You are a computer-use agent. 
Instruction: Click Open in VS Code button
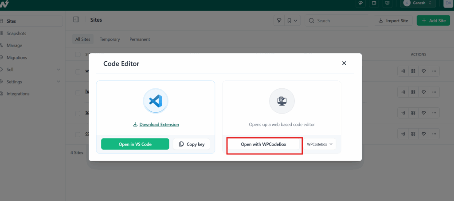pos(135,144)
